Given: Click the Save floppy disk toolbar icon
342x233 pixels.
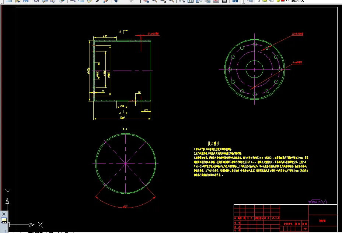Looking at the screenshot, I should 26,1.
